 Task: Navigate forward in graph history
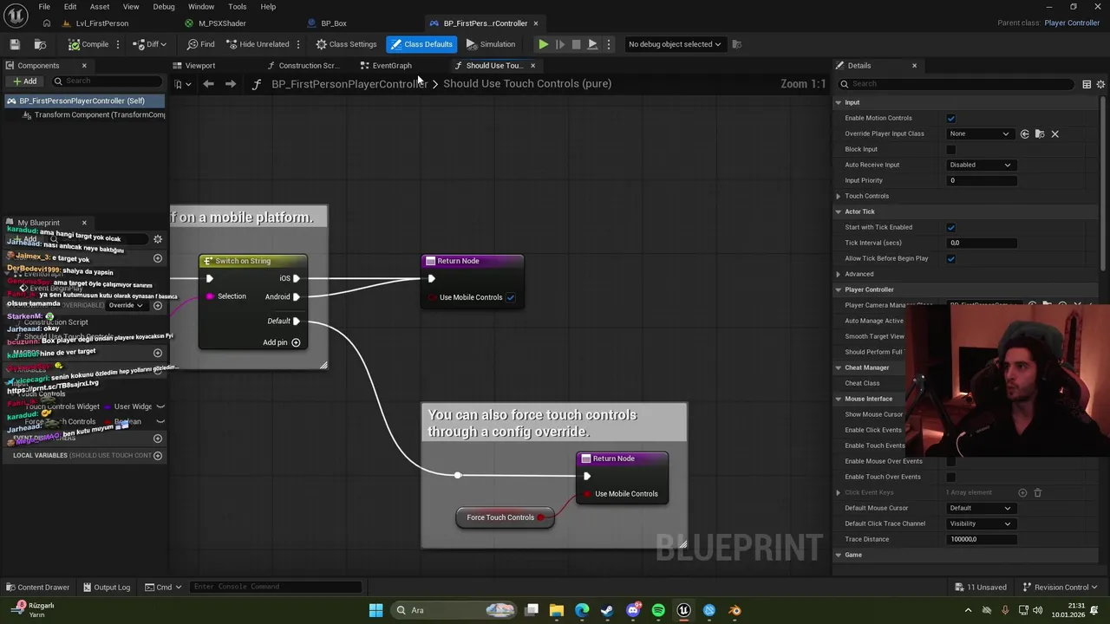pyautogui.click(x=231, y=84)
